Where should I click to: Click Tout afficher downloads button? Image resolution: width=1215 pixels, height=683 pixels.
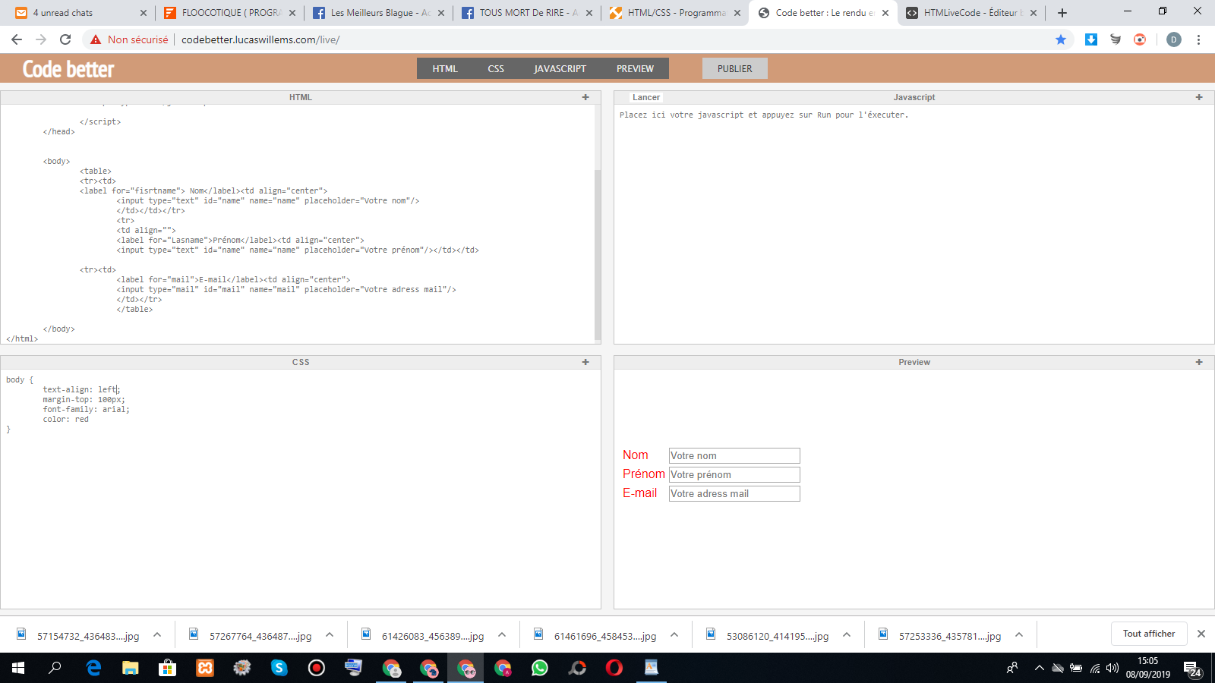1148,634
